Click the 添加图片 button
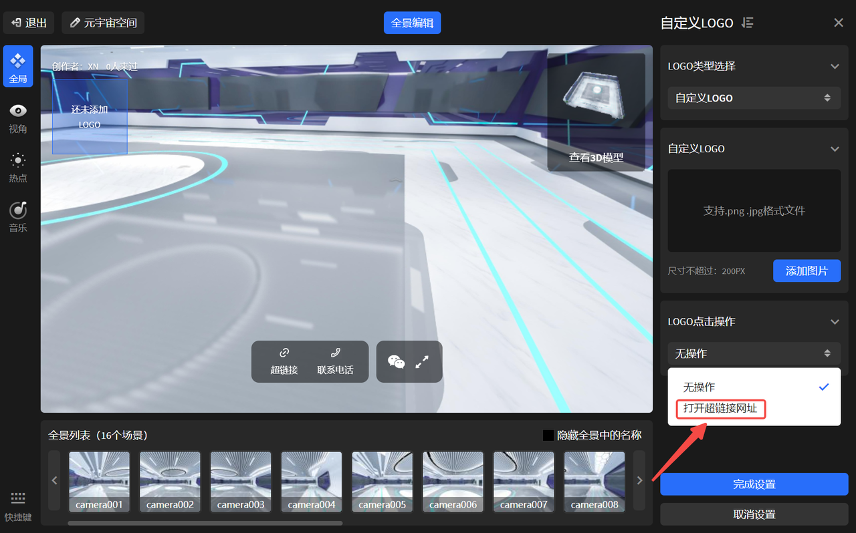This screenshot has width=856, height=533. coord(807,271)
